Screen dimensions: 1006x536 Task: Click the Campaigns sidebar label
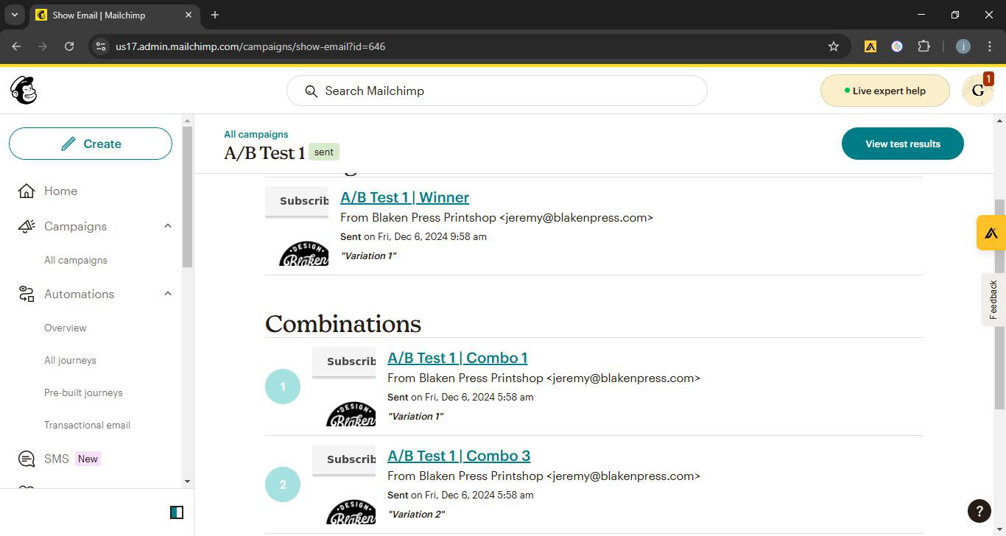click(75, 227)
